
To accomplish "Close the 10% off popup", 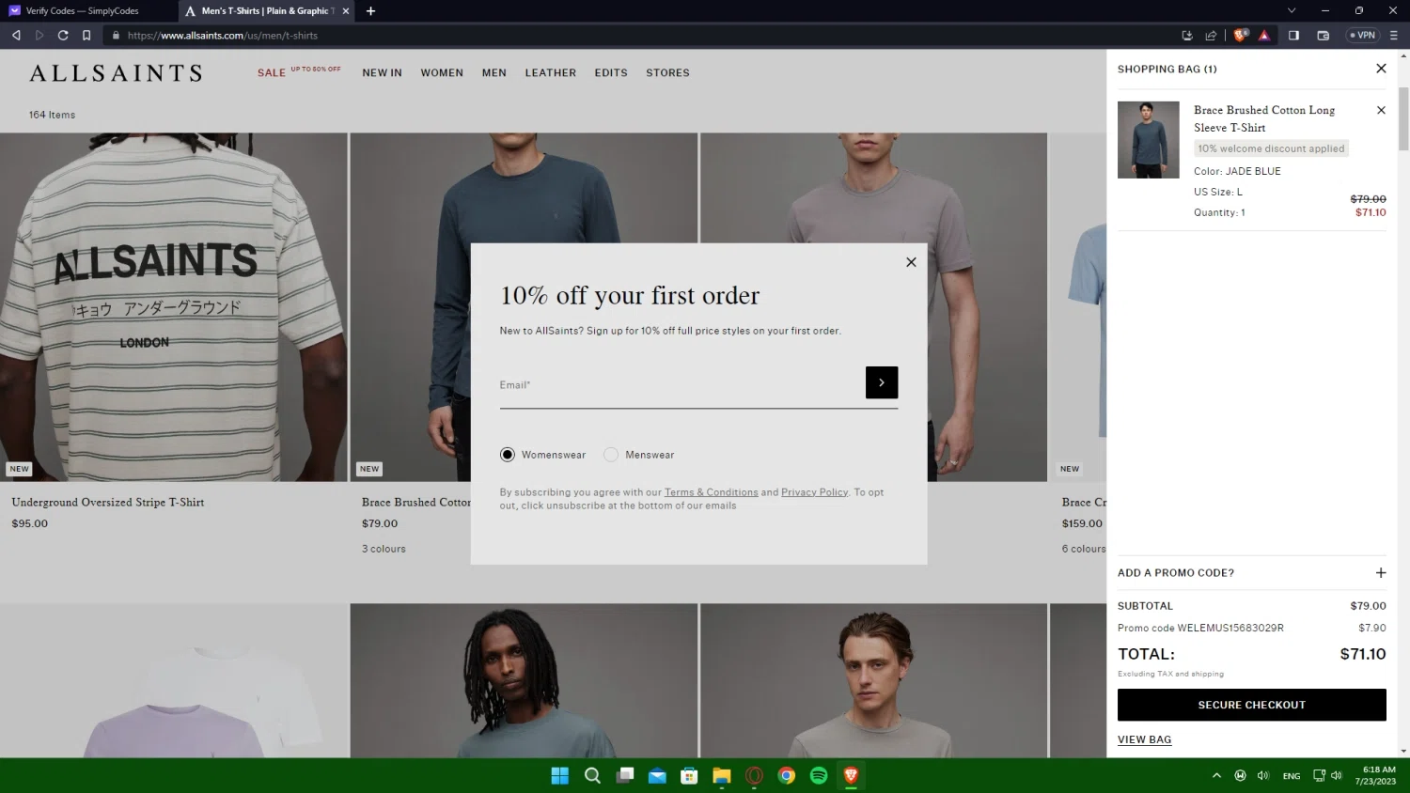I will pyautogui.click(x=911, y=262).
